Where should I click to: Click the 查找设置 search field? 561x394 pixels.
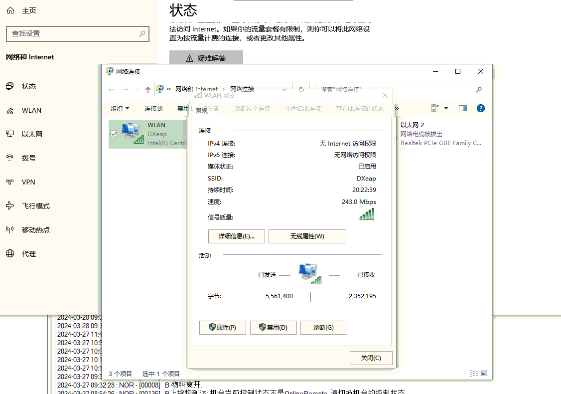[78, 34]
